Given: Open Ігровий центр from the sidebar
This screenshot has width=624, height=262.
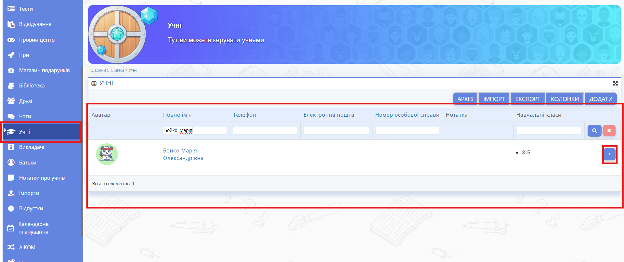Looking at the screenshot, I should coord(37,40).
